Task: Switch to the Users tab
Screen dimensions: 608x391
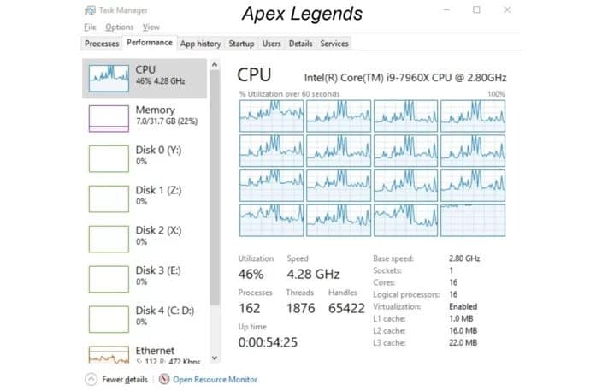Action: click(271, 44)
